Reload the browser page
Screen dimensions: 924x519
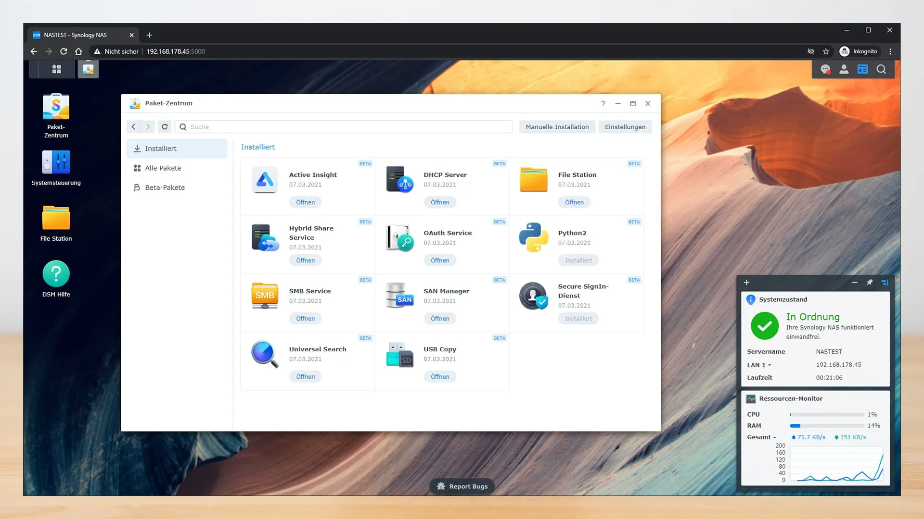(64, 51)
